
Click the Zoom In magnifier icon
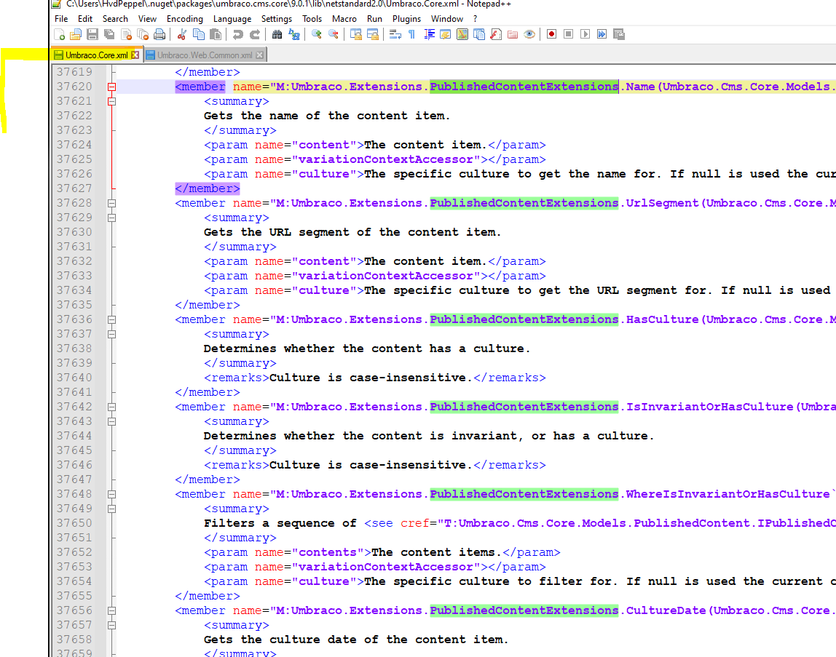(316, 34)
